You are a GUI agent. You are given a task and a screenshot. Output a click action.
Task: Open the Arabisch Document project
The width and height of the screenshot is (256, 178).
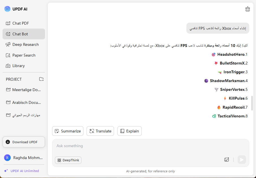point(24,102)
